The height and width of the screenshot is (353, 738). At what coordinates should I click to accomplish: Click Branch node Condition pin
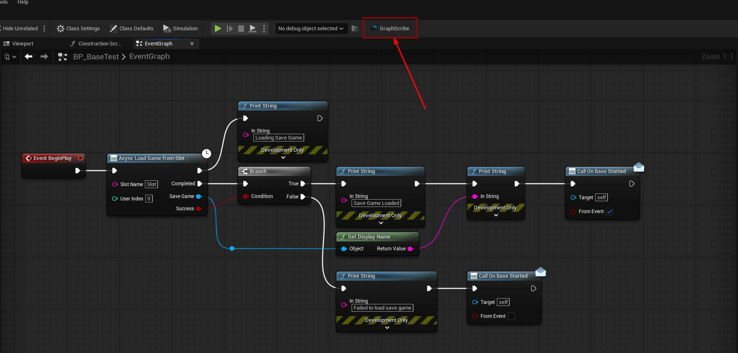246,196
